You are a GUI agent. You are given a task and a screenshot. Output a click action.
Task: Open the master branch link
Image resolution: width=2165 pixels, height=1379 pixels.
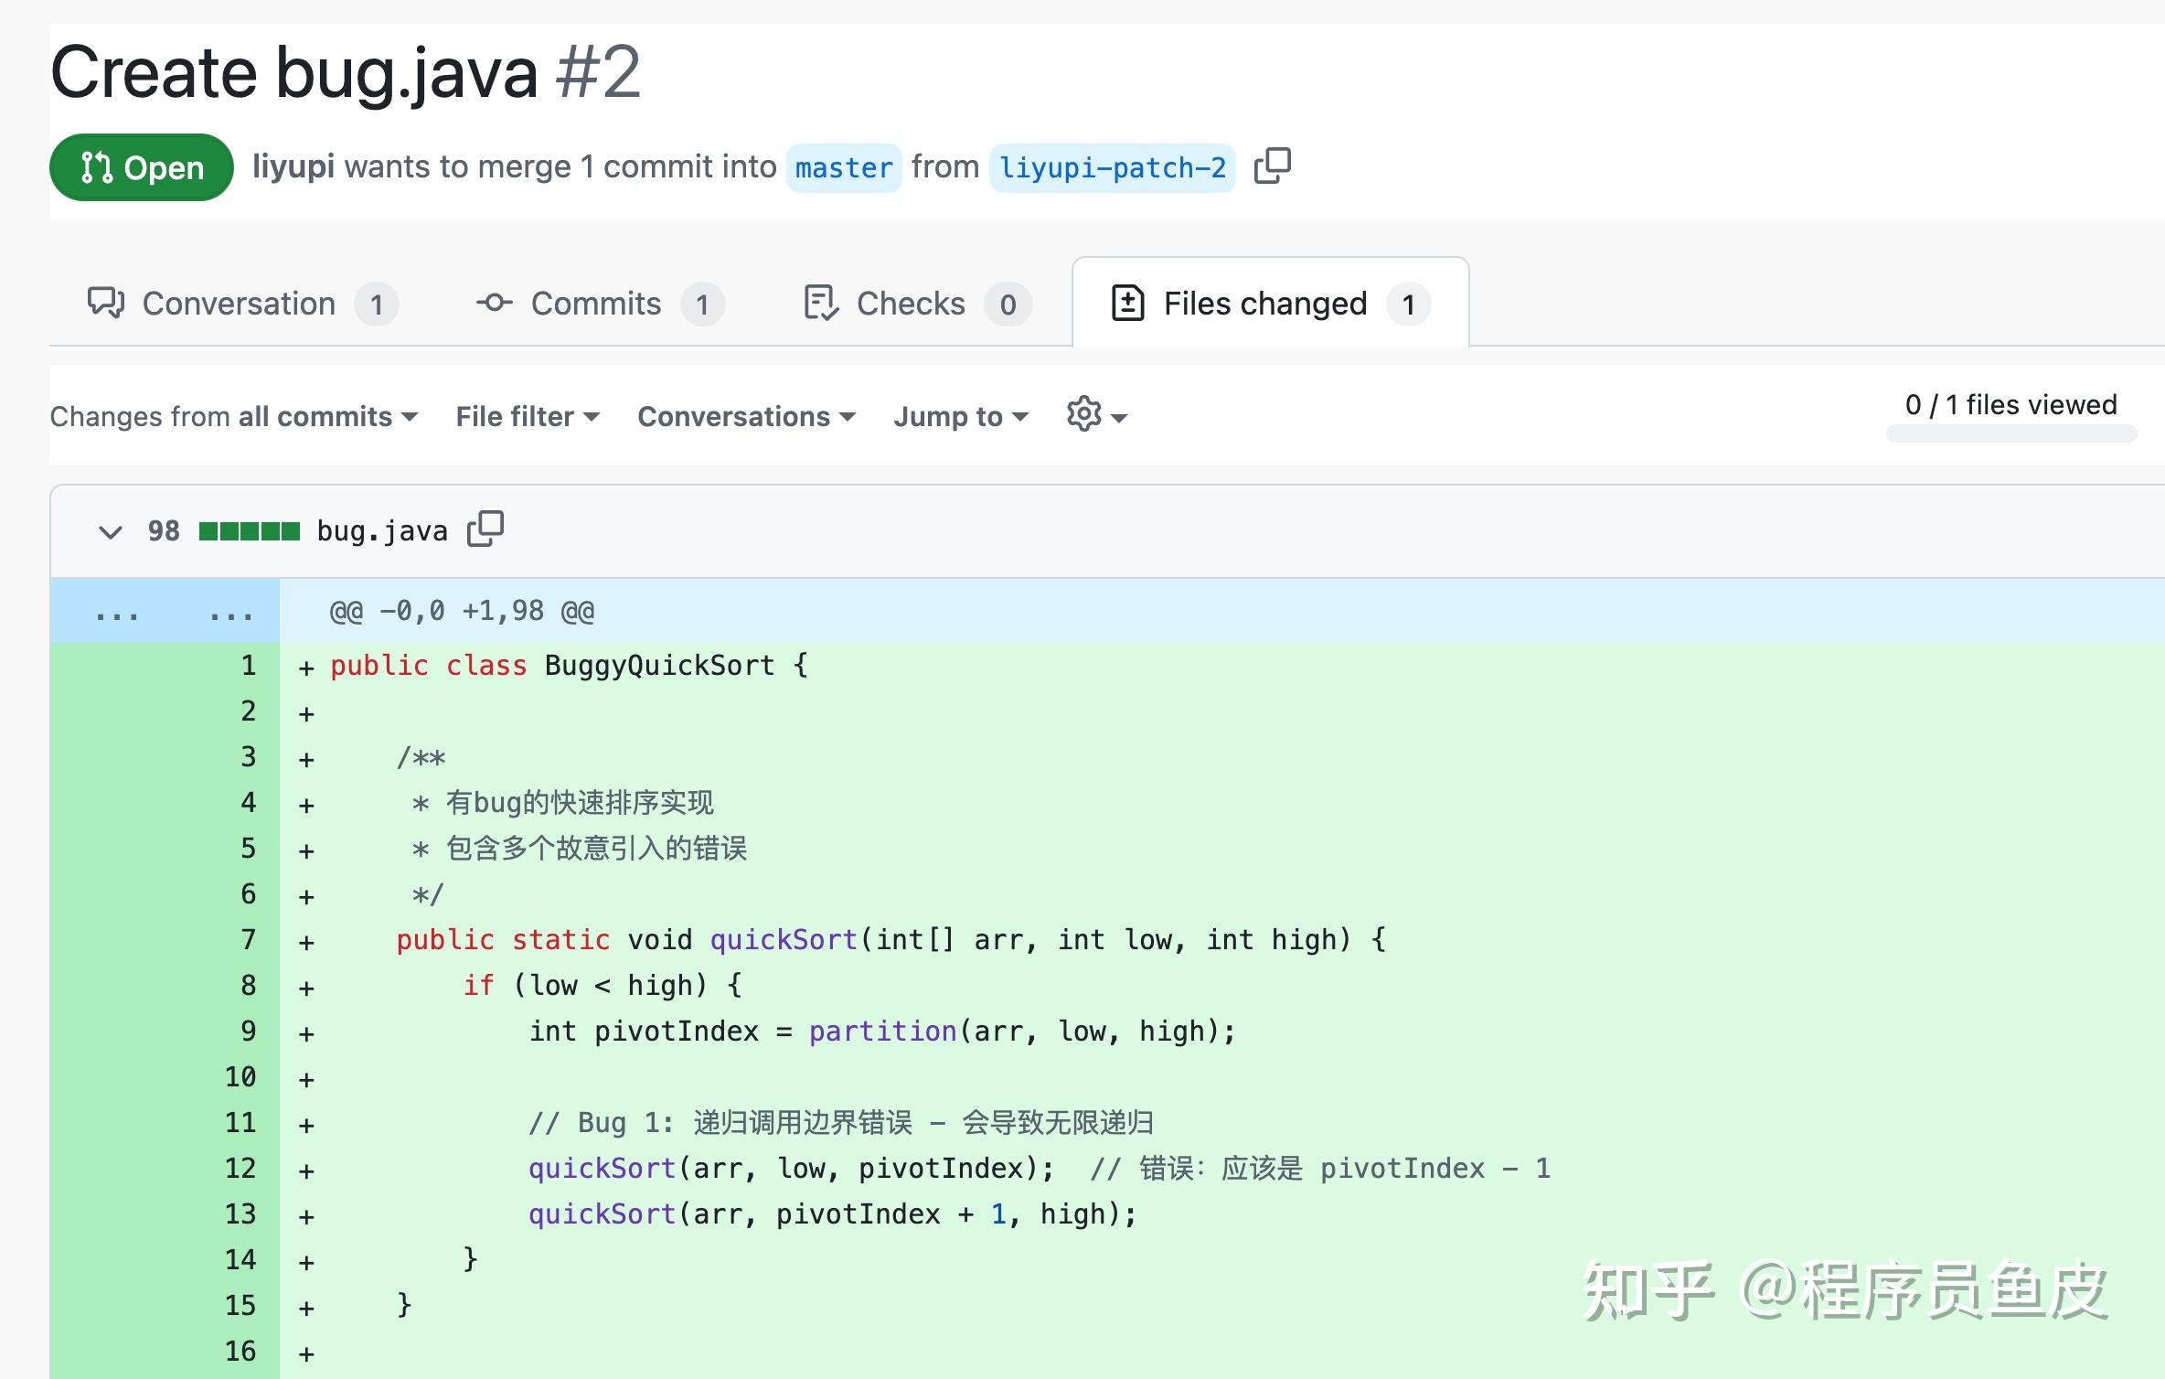[843, 168]
